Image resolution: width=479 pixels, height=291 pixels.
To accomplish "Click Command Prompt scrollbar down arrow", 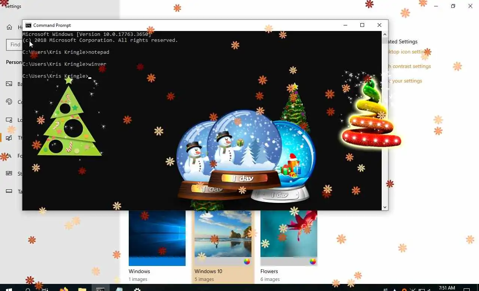I will click(x=385, y=207).
